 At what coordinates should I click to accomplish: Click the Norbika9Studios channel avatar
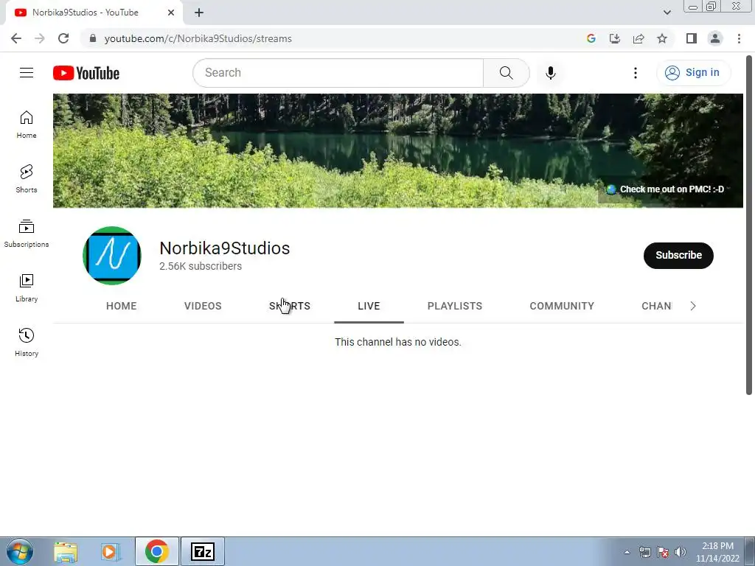[112, 255]
